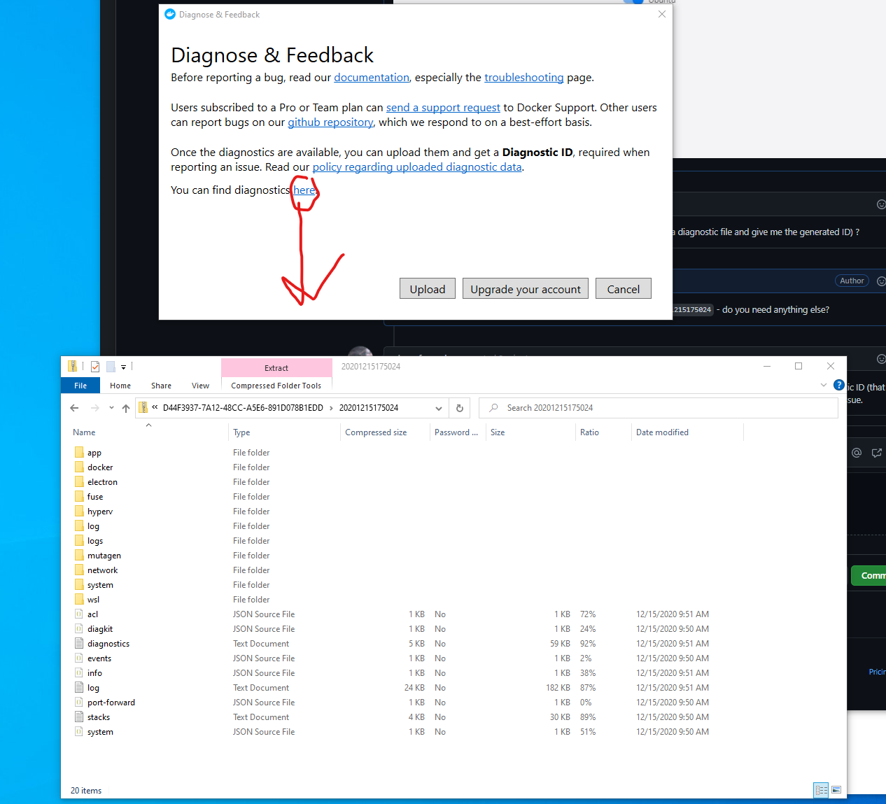
Task: Refresh the current folder view
Action: (x=459, y=407)
